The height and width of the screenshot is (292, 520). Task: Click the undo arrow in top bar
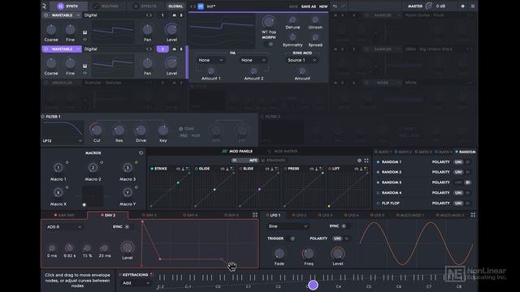(335, 6)
